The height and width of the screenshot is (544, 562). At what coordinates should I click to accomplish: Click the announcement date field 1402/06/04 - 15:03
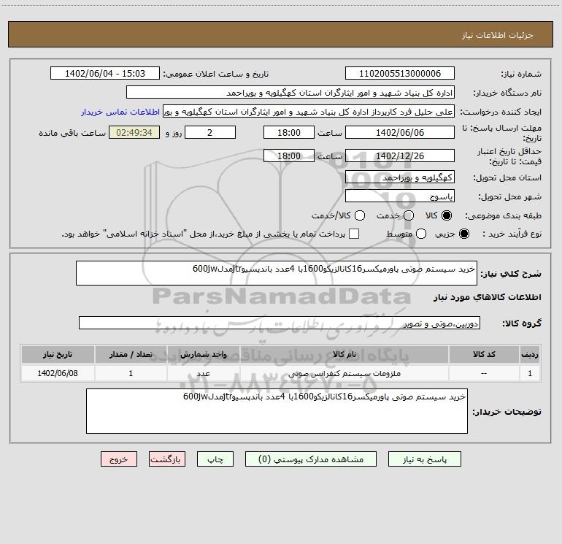(105, 74)
